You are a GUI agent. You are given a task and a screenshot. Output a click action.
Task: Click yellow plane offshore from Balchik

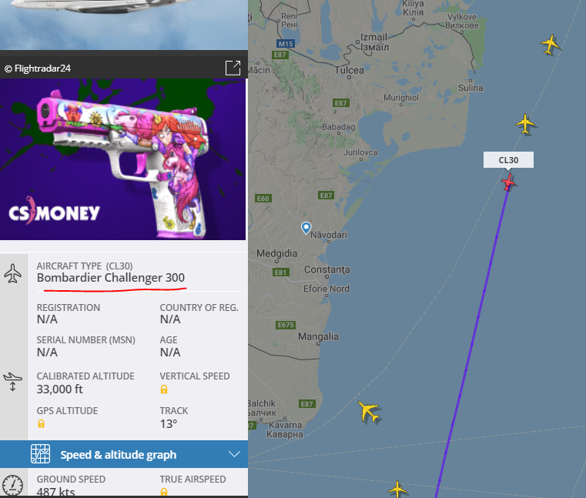pyautogui.click(x=368, y=411)
